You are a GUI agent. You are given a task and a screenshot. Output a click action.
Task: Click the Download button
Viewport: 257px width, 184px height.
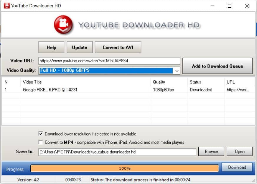pyautogui.click(x=237, y=167)
